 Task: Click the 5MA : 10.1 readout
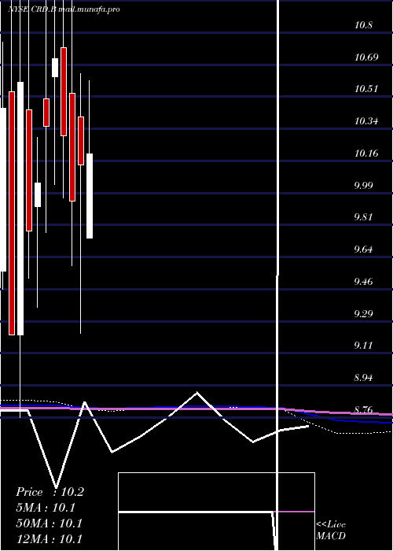[x=46, y=508]
